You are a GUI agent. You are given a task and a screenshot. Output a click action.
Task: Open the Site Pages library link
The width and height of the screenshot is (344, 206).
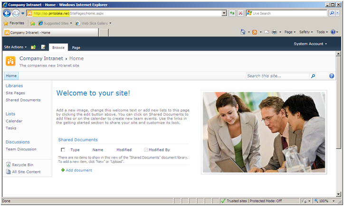click(15, 93)
